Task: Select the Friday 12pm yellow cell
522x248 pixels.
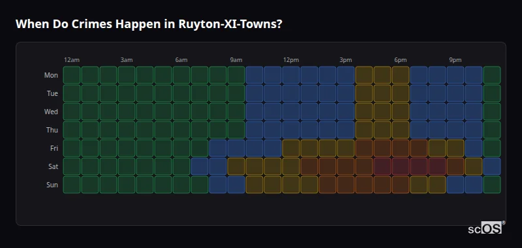Action: coord(291,148)
